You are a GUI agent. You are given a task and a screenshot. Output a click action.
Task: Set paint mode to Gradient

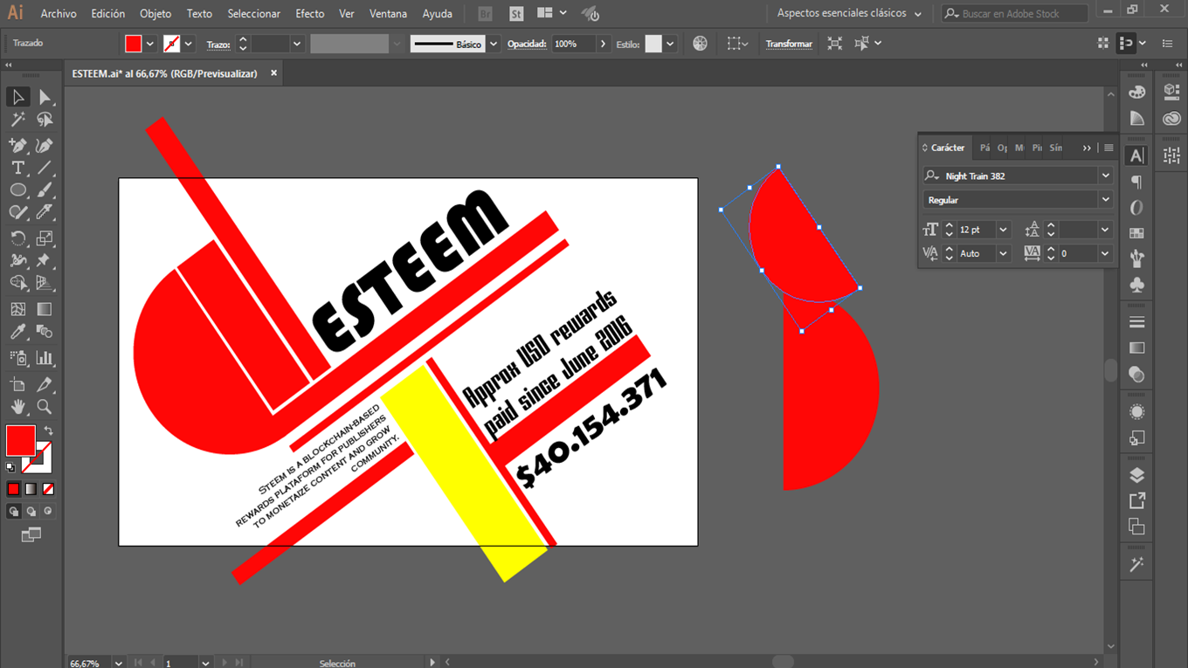pos(31,489)
